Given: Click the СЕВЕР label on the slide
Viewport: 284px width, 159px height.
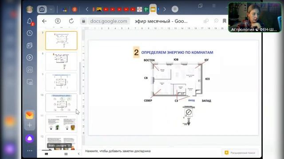Looking at the screenshot, I should coord(148,101).
